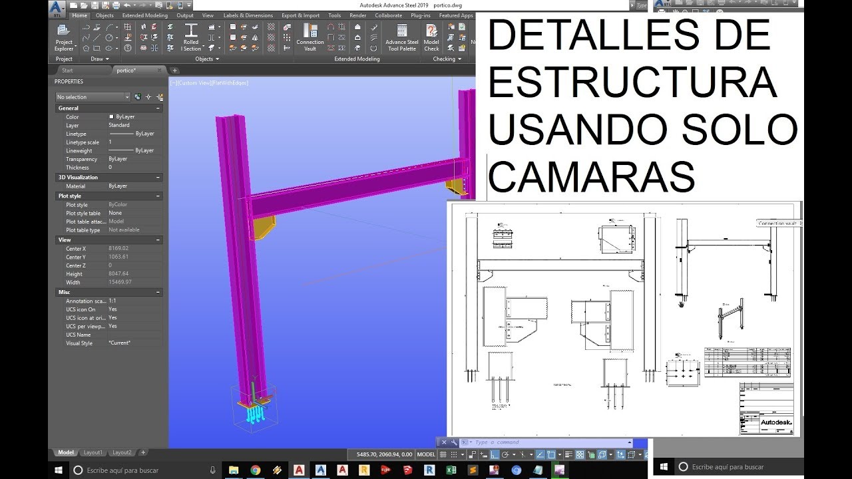852x479 pixels.
Task: Open SketchUp from the Windows taskbar
Action: pos(407,470)
